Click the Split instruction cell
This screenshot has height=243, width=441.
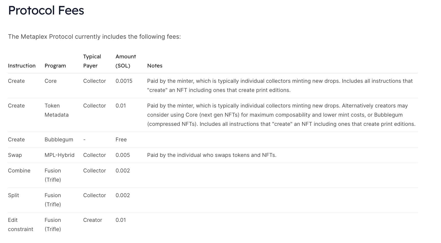[x=14, y=195]
